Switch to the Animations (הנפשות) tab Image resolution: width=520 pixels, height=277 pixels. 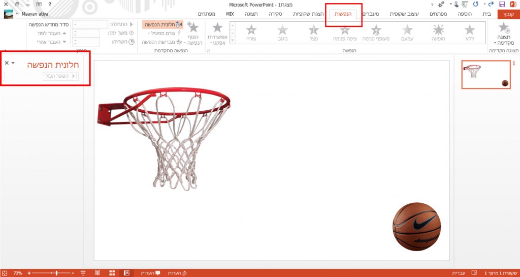tap(343, 14)
